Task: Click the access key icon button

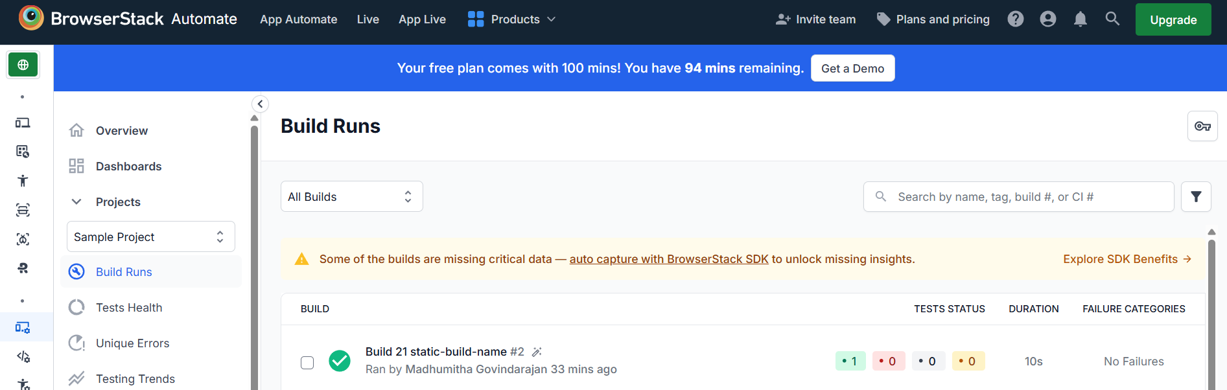Action: [x=1202, y=126]
